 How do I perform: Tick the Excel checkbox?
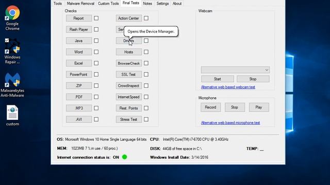point(96,63)
